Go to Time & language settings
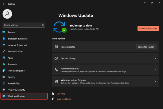 coord(16,71)
